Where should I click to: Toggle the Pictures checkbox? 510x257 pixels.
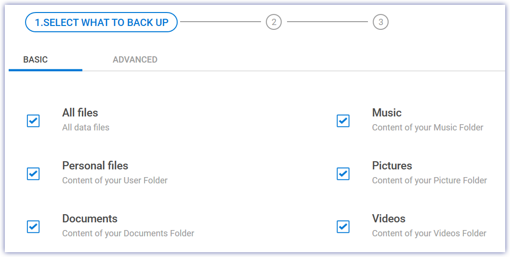343,173
